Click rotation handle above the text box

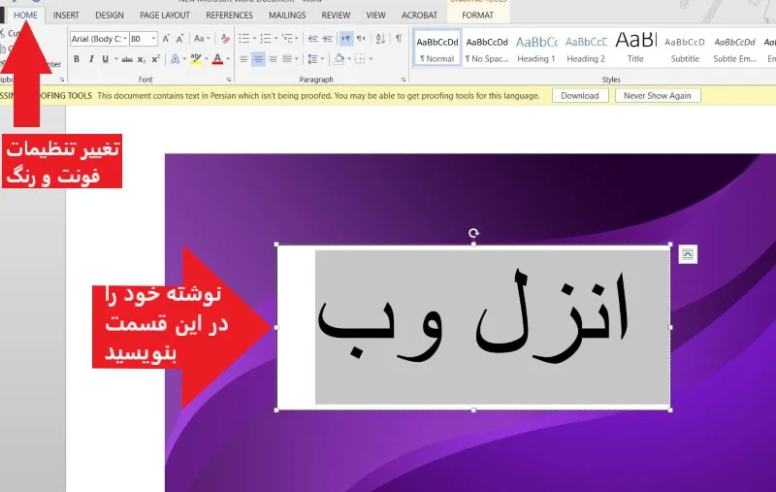tap(473, 233)
